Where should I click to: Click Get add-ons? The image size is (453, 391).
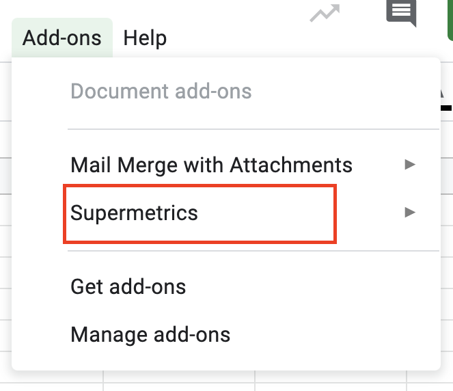click(x=128, y=286)
